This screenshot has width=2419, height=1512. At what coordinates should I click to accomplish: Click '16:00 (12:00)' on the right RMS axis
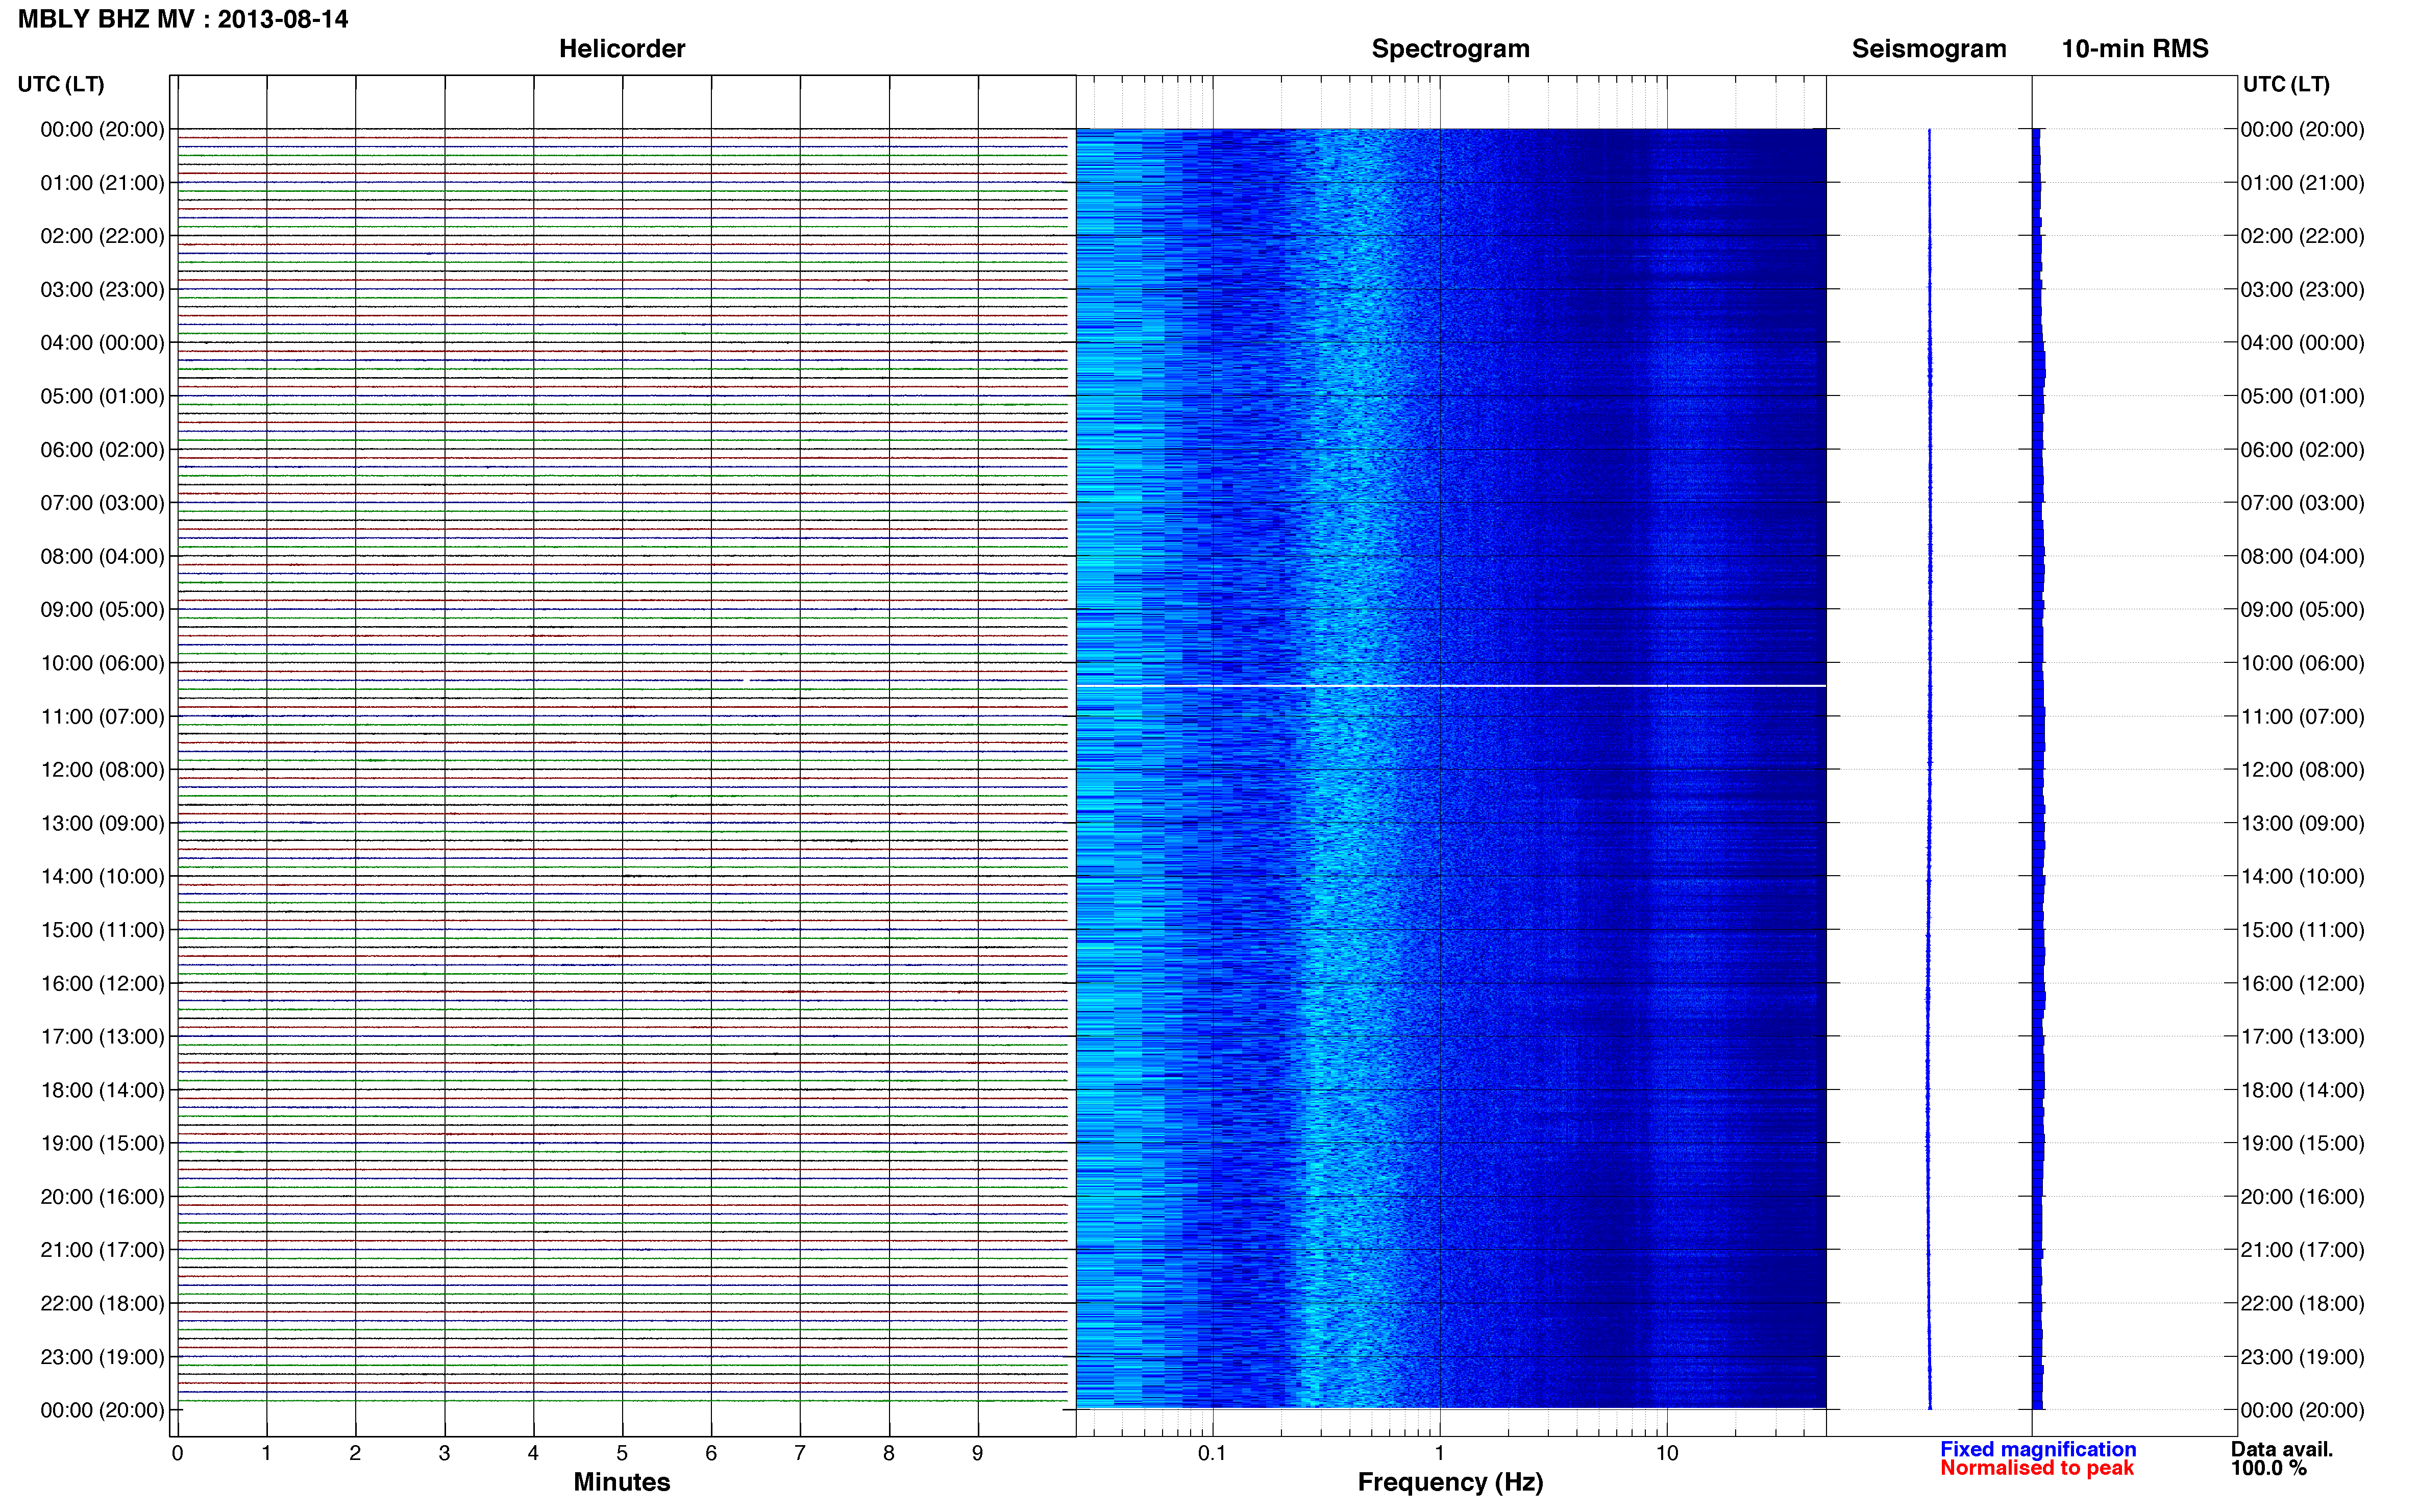2303,984
